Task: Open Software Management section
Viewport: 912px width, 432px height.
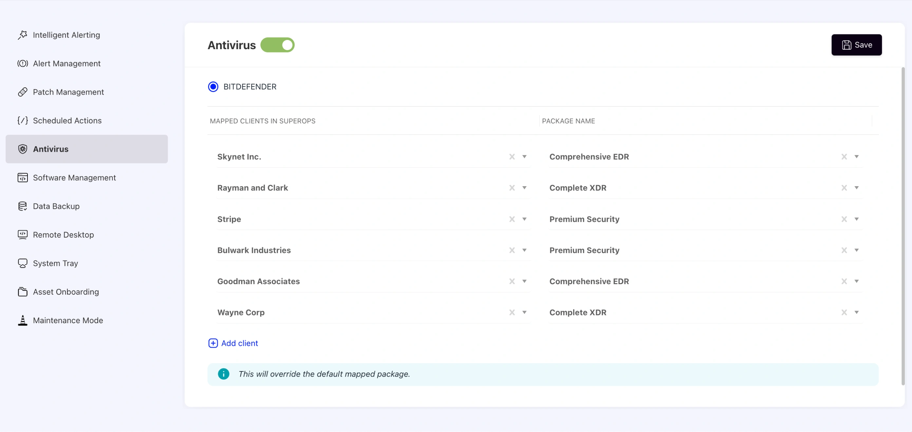Action: click(86, 177)
